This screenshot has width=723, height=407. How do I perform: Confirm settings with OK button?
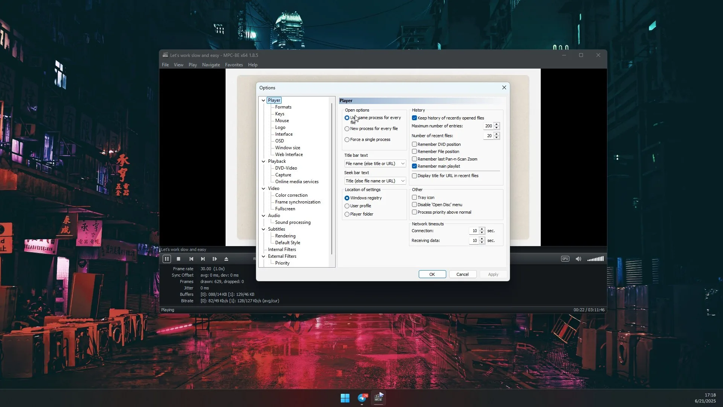(x=432, y=274)
